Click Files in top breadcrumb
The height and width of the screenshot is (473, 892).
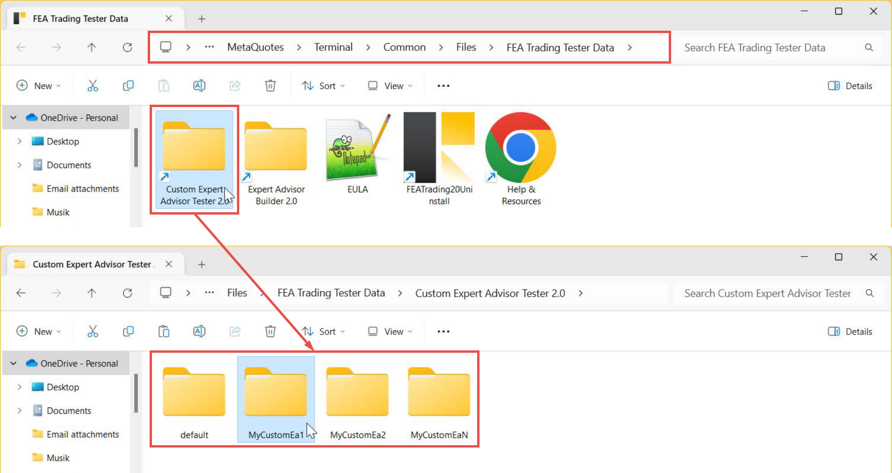coord(466,47)
